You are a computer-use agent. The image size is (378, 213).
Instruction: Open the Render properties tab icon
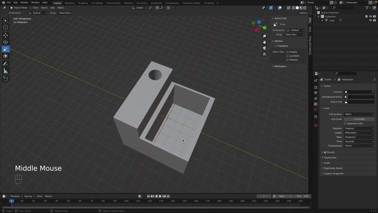pos(315,88)
